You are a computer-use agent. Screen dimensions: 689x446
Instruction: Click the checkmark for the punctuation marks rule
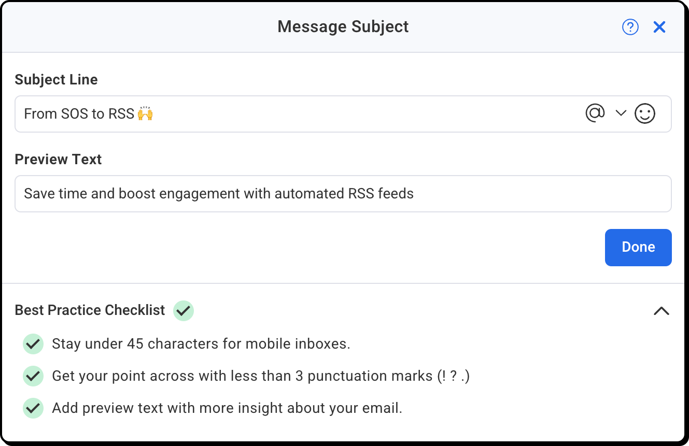click(33, 376)
